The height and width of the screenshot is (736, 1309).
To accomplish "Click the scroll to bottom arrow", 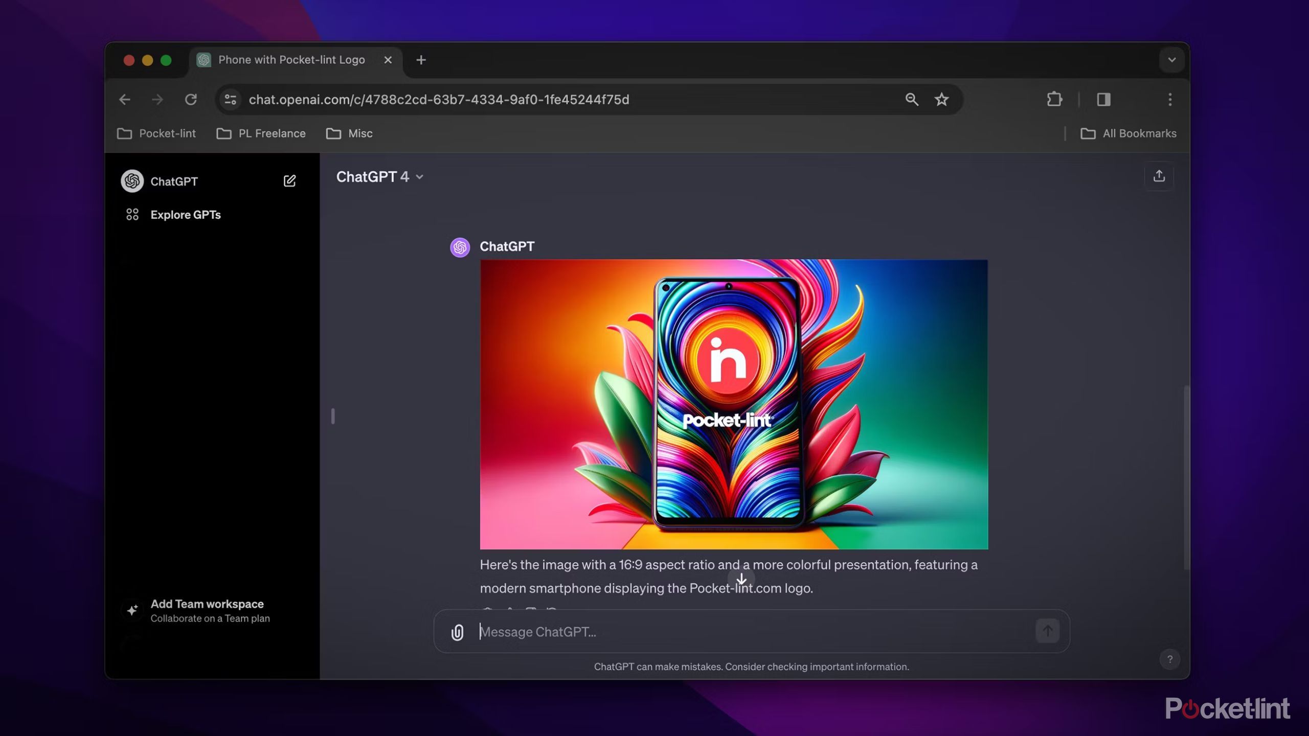I will pos(741,579).
